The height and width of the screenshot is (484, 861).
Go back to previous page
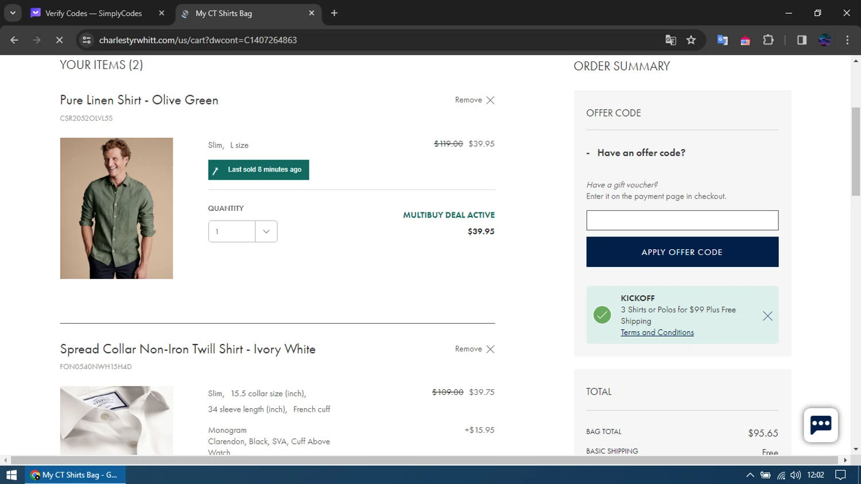(x=14, y=40)
